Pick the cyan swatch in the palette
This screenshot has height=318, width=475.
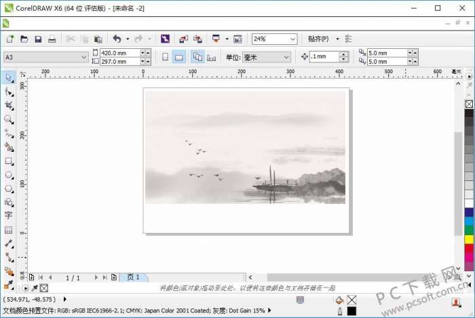[469, 222]
